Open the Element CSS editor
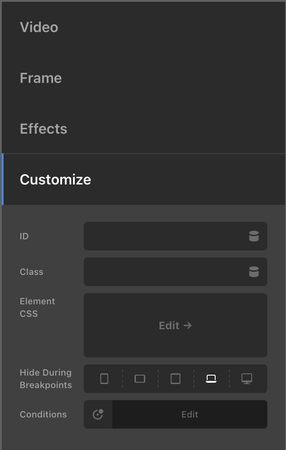This screenshot has width=286, height=450. point(175,325)
